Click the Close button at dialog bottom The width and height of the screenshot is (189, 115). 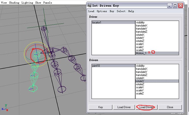click(170, 107)
